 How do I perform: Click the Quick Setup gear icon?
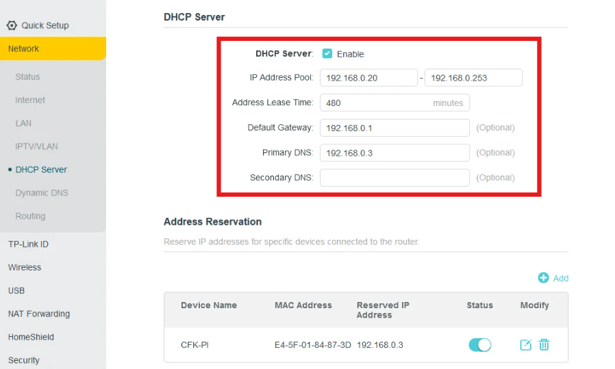(x=12, y=25)
